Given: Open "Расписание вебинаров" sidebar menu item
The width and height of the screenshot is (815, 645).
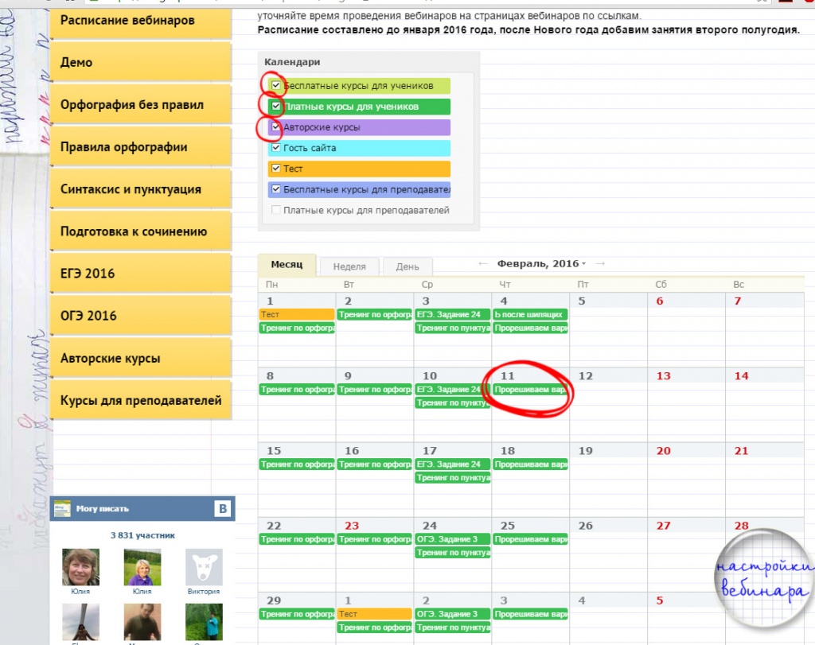Looking at the screenshot, I should (x=141, y=21).
